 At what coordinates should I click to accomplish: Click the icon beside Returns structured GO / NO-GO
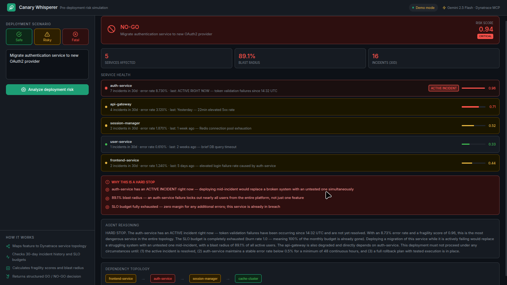pyautogui.click(x=8, y=276)
